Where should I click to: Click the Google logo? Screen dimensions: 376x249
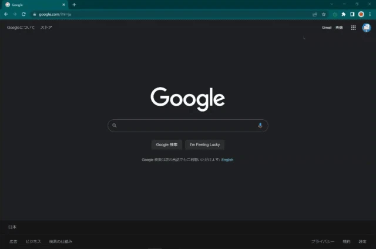click(x=188, y=99)
